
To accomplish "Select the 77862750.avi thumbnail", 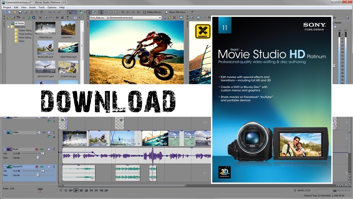I will tap(45, 28).
